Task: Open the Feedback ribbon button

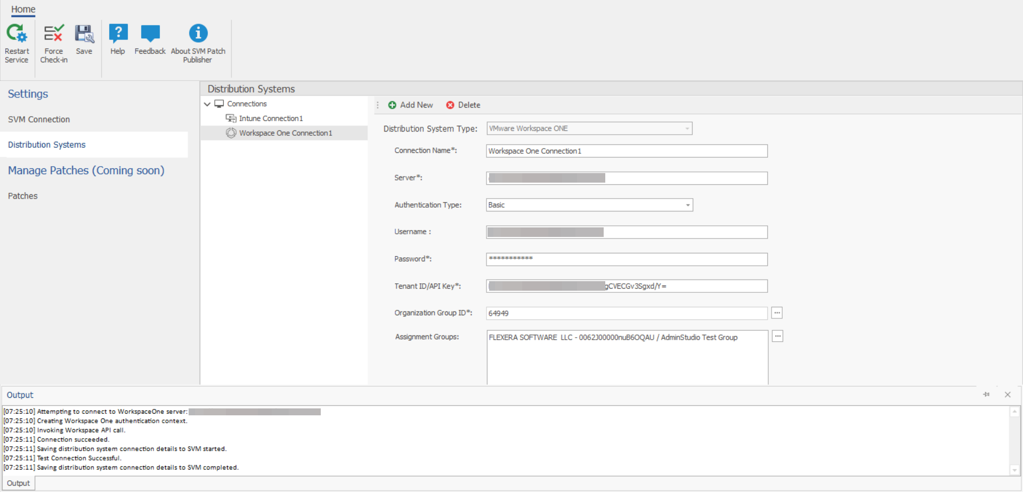Action: click(150, 39)
